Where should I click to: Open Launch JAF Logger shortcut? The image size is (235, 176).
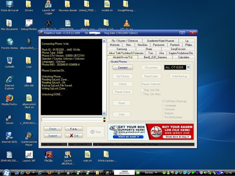pyautogui.click(x=48, y=8)
